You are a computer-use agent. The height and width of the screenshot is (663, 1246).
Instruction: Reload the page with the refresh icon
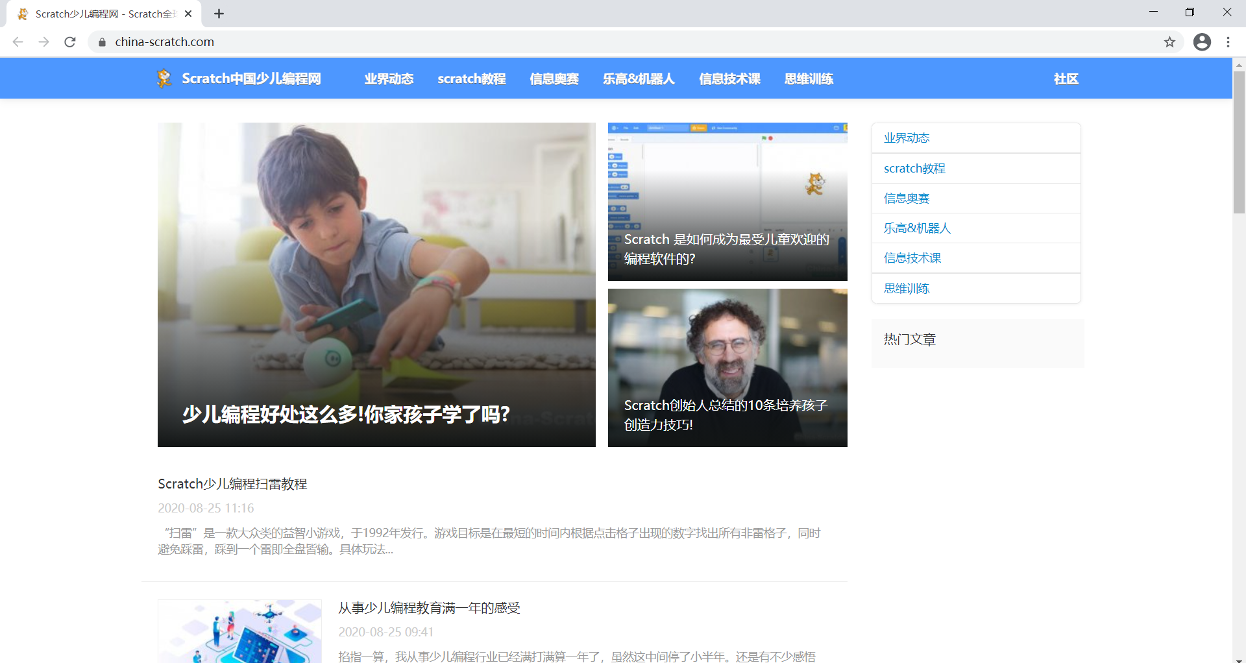pyautogui.click(x=69, y=42)
